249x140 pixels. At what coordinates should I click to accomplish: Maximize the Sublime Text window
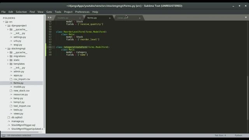(240, 6)
